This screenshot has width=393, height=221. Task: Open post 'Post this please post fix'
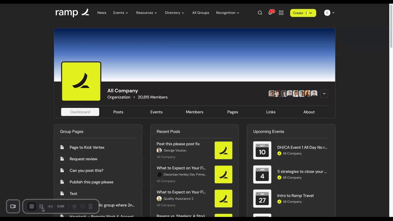click(178, 144)
